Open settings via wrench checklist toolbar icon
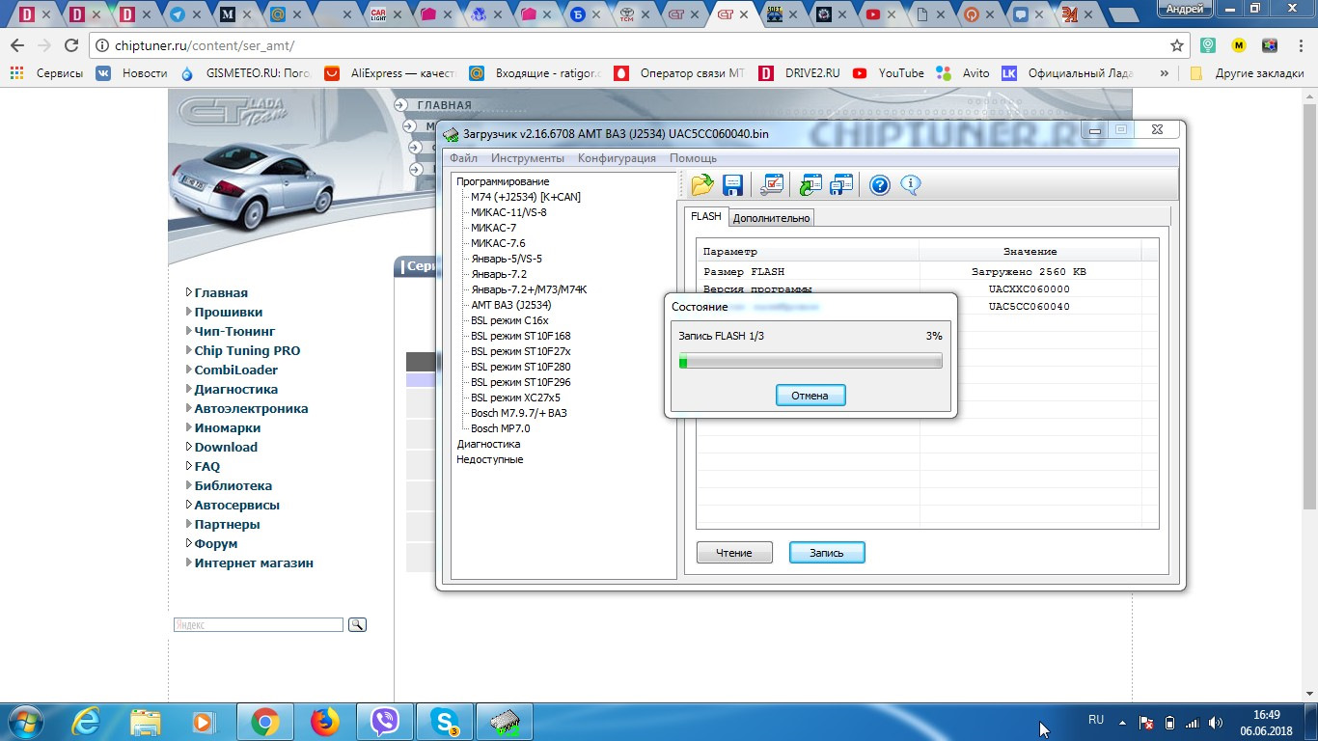Viewport: 1318px width, 741px height. [x=772, y=184]
